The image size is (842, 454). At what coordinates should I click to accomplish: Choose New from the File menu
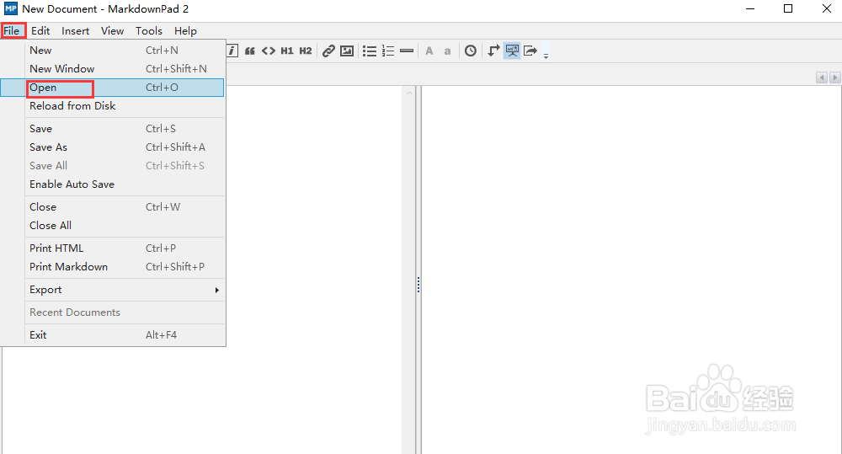click(x=112, y=50)
